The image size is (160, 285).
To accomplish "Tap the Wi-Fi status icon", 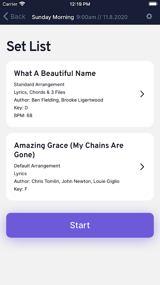I will [22, 4].
